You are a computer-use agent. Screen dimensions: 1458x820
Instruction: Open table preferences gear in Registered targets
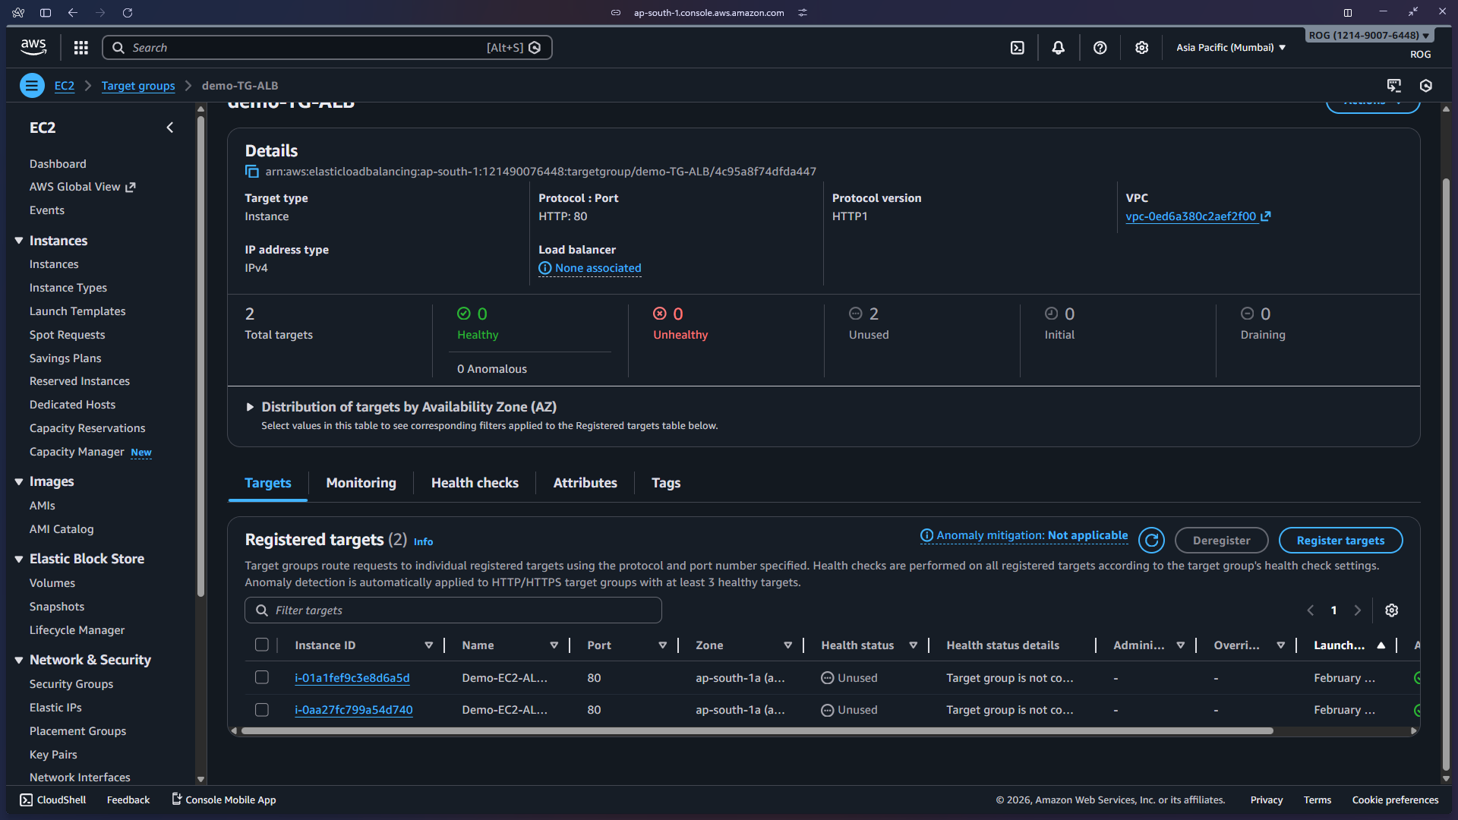(1391, 610)
